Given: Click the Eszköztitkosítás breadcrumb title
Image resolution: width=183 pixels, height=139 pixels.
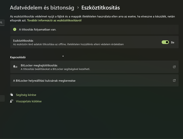Looking at the screenshot, I should [101, 8].
